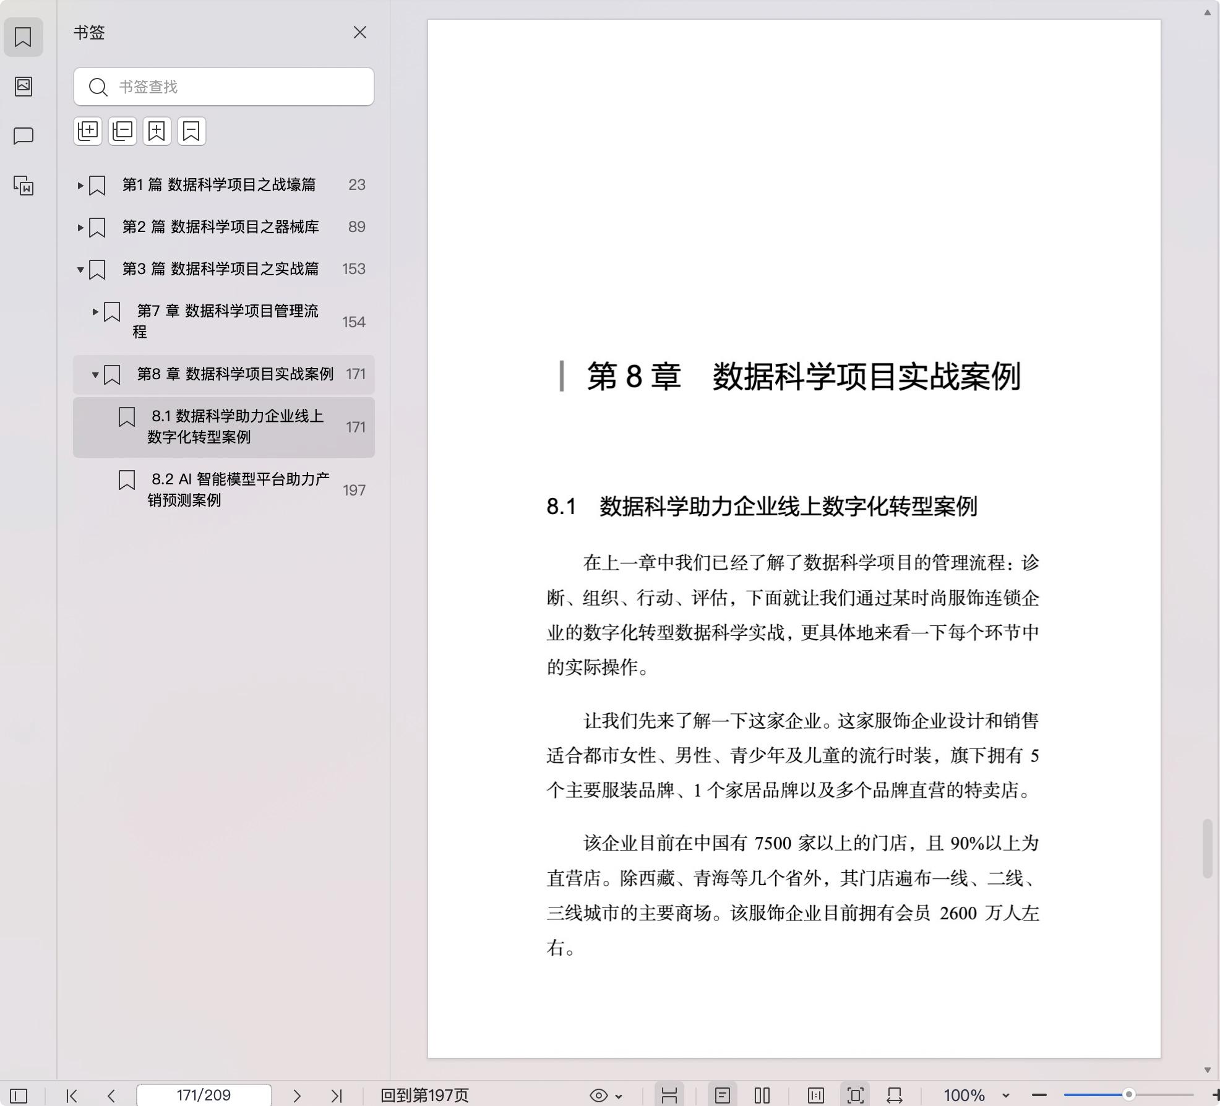This screenshot has width=1220, height=1106.
Task: Close the 书签 bookmarks panel
Action: (x=360, y=32)
